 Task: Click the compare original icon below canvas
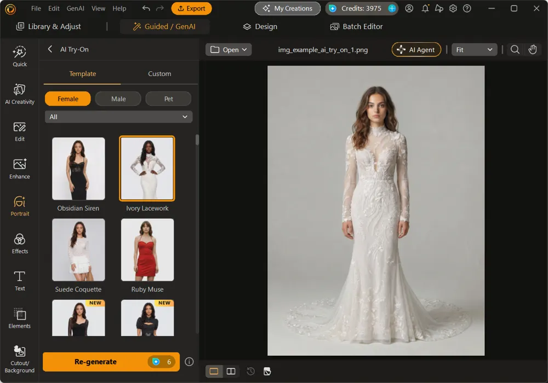point(267,371)
